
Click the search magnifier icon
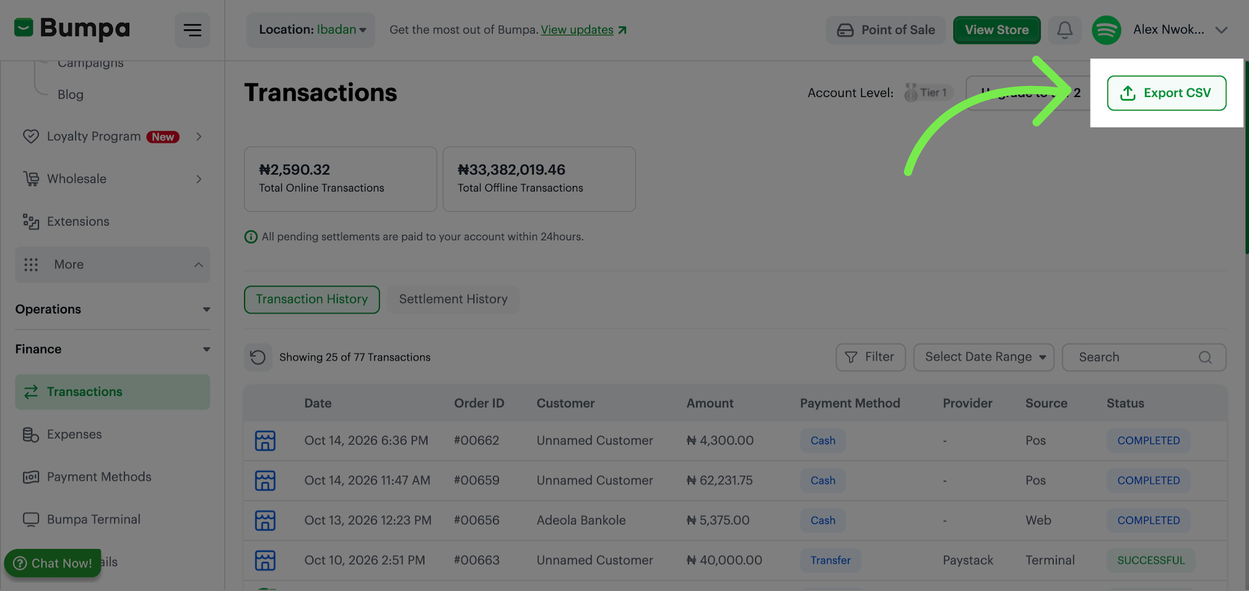click(1205, 357)
